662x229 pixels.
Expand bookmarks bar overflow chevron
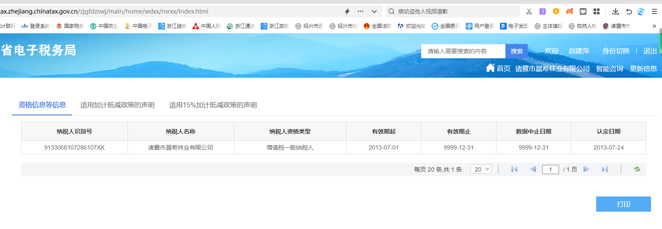pos(654,26)
